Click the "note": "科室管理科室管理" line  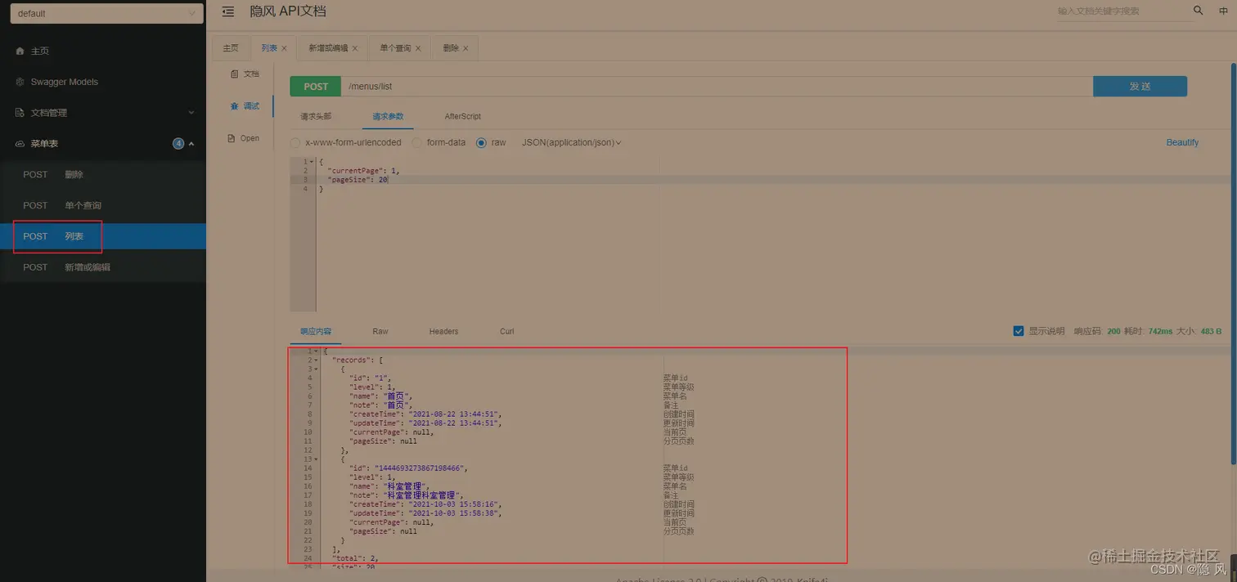click(407, 495)
